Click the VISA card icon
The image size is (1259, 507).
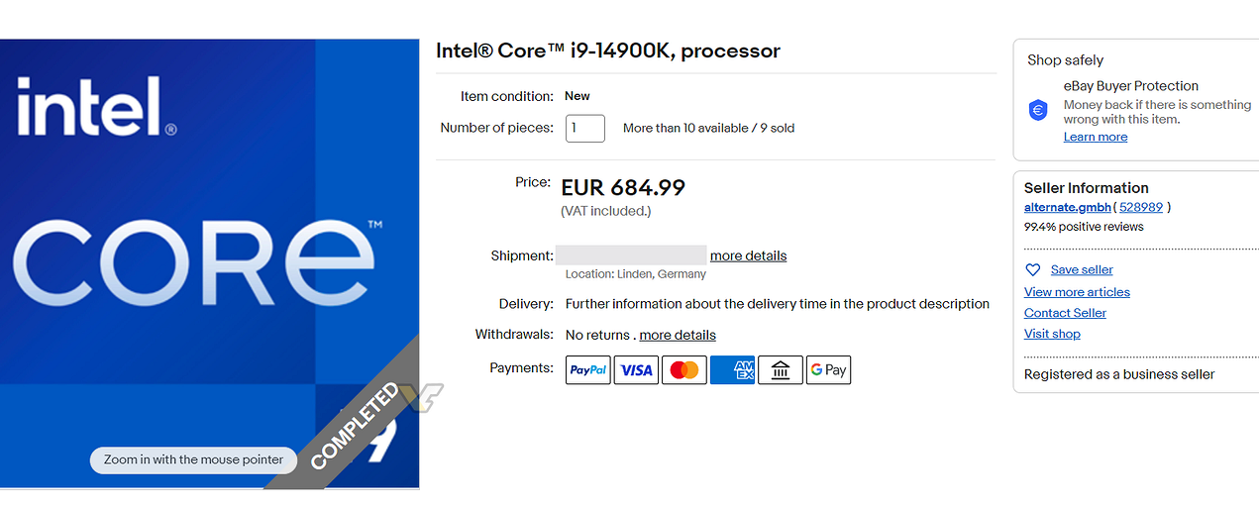pos(636,370)
